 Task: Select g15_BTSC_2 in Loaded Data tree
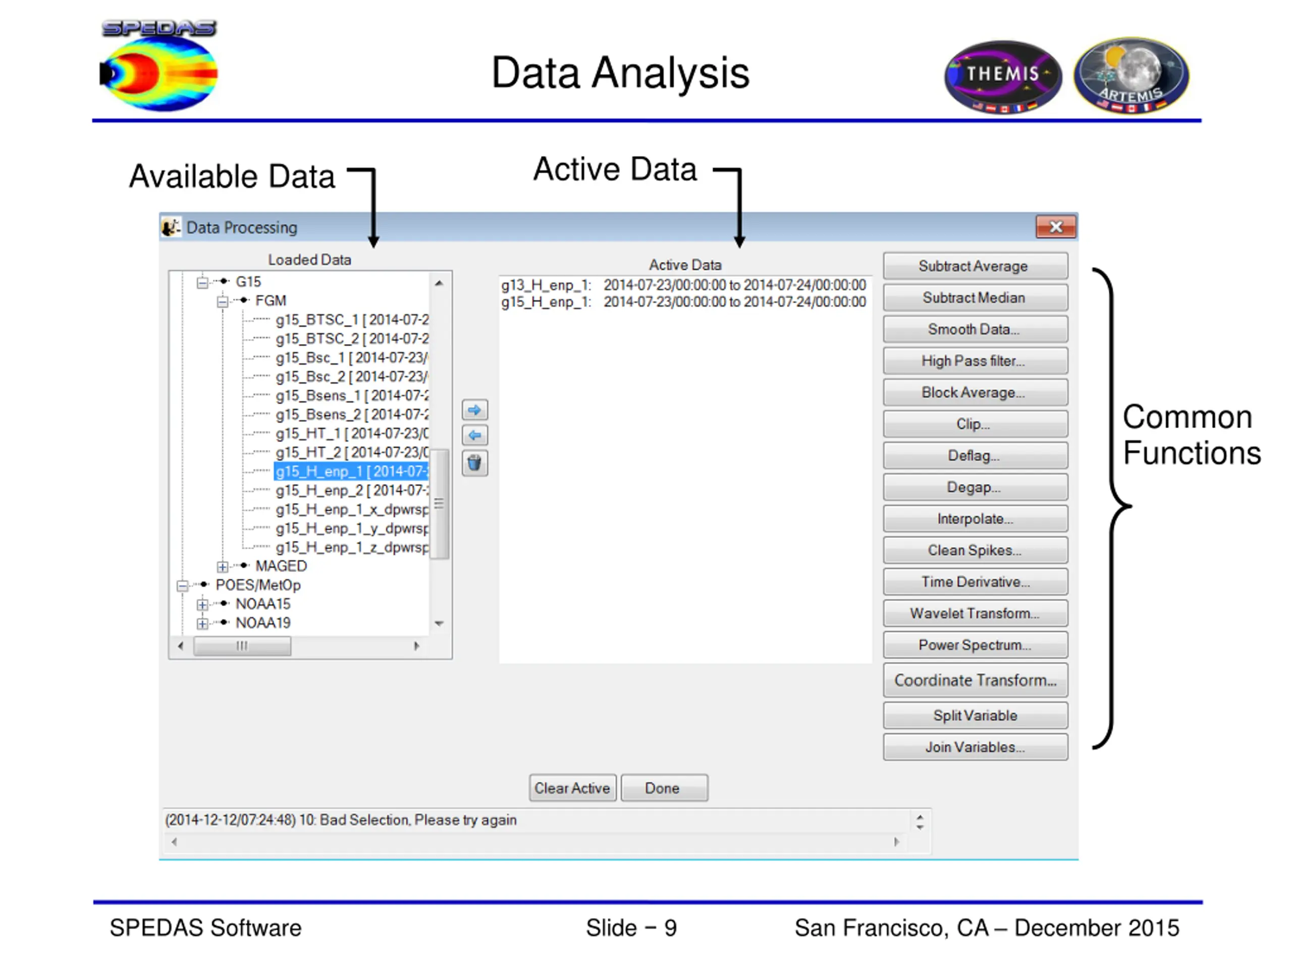coord(352,339)
